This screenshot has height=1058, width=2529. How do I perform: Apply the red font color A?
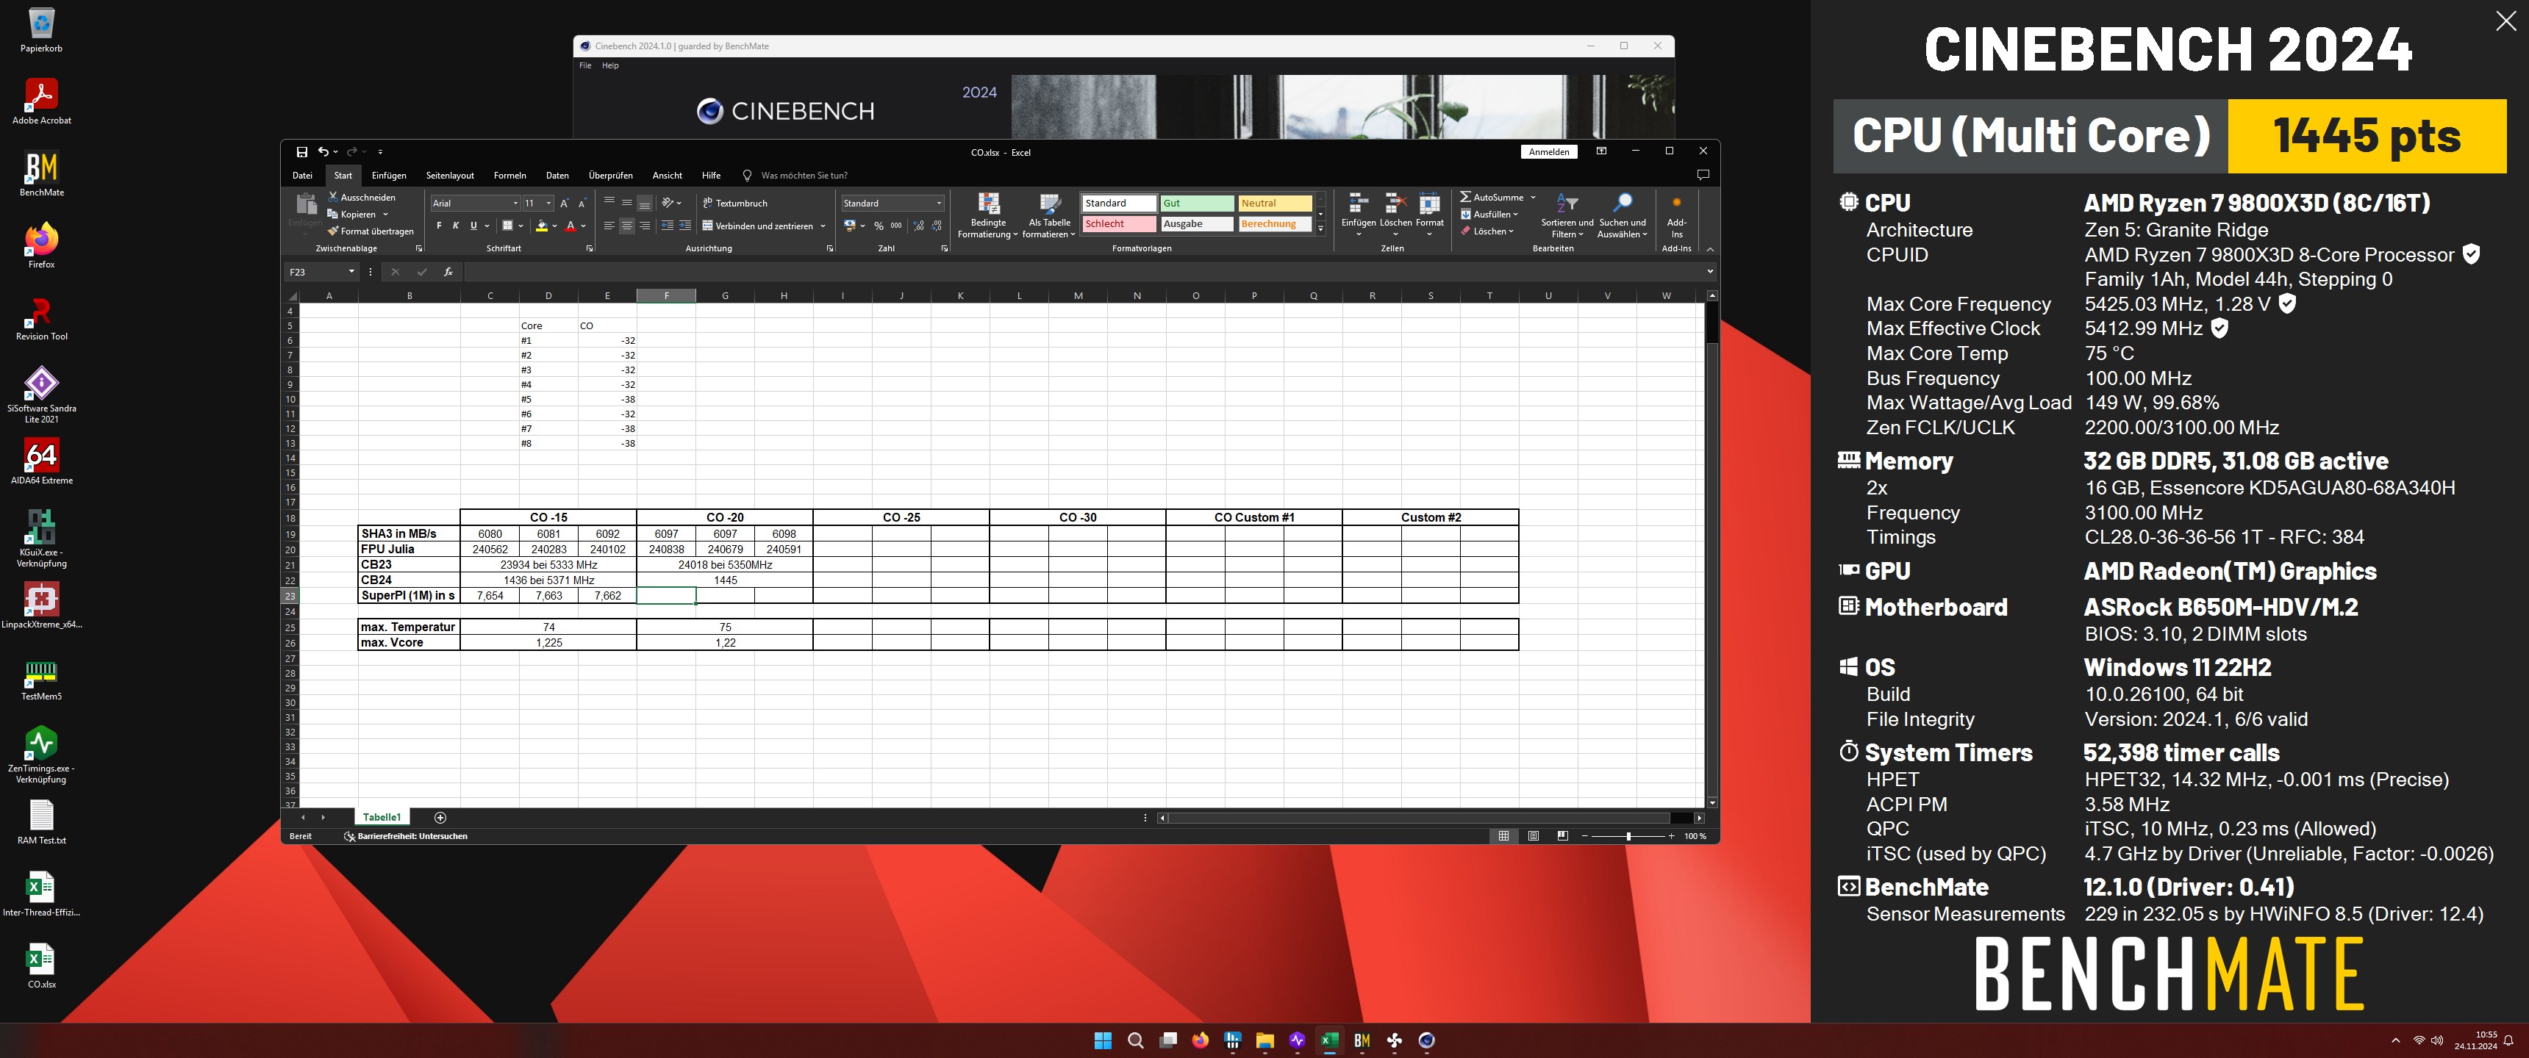coord(570,226)
